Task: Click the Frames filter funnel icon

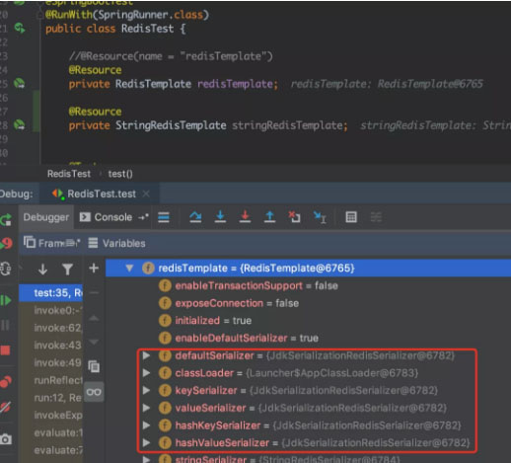Action: coord(67,270)
